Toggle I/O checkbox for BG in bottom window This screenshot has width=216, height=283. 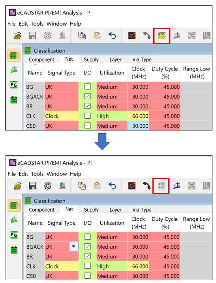[x=88, y=236]
